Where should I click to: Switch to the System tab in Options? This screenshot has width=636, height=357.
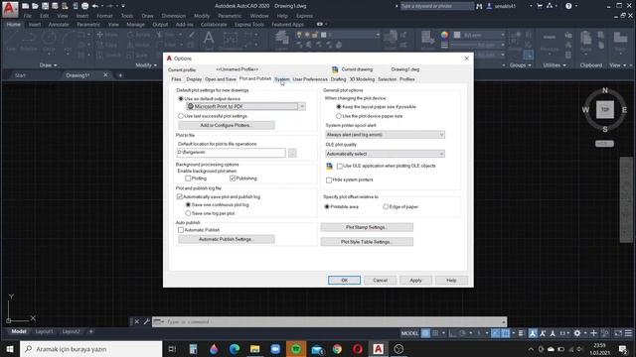282,79
